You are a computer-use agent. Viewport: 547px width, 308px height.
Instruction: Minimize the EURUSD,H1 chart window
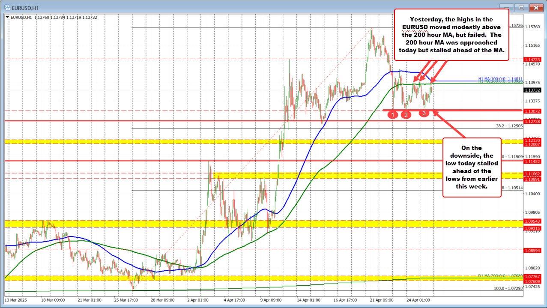[508, 7]
